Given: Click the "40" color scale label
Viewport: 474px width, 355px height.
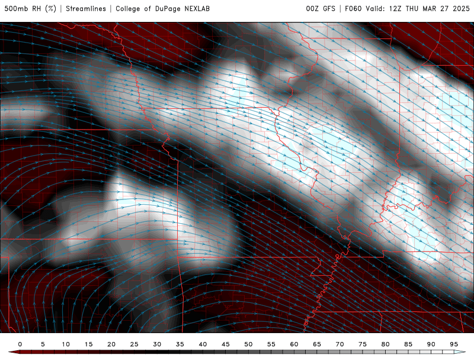Looking at the screenshot, I should [x=203, y=344].
